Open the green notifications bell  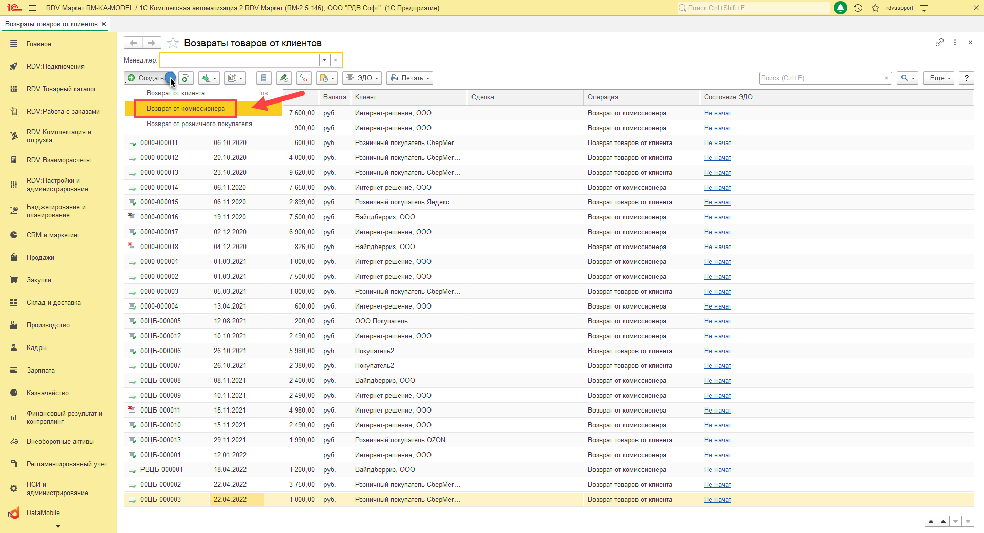(840, 8)
